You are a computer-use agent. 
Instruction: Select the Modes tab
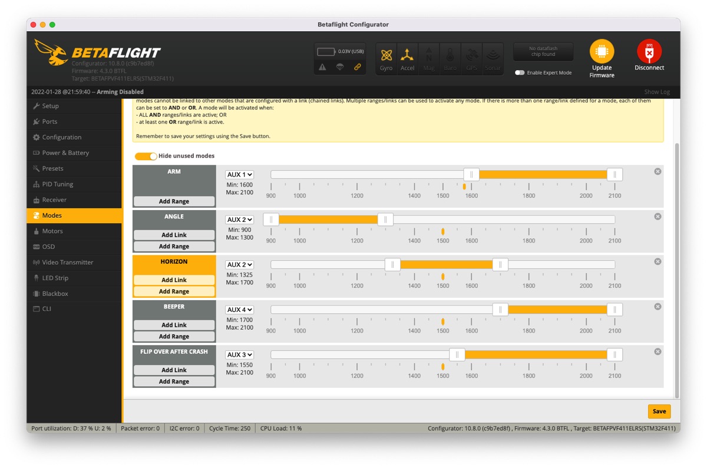coord(74,215)
